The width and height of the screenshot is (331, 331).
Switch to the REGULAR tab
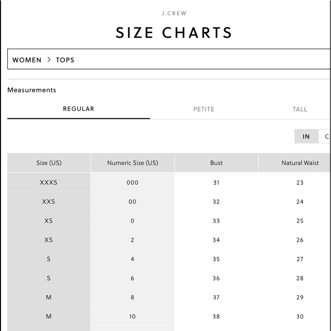(x=78, y=109)
